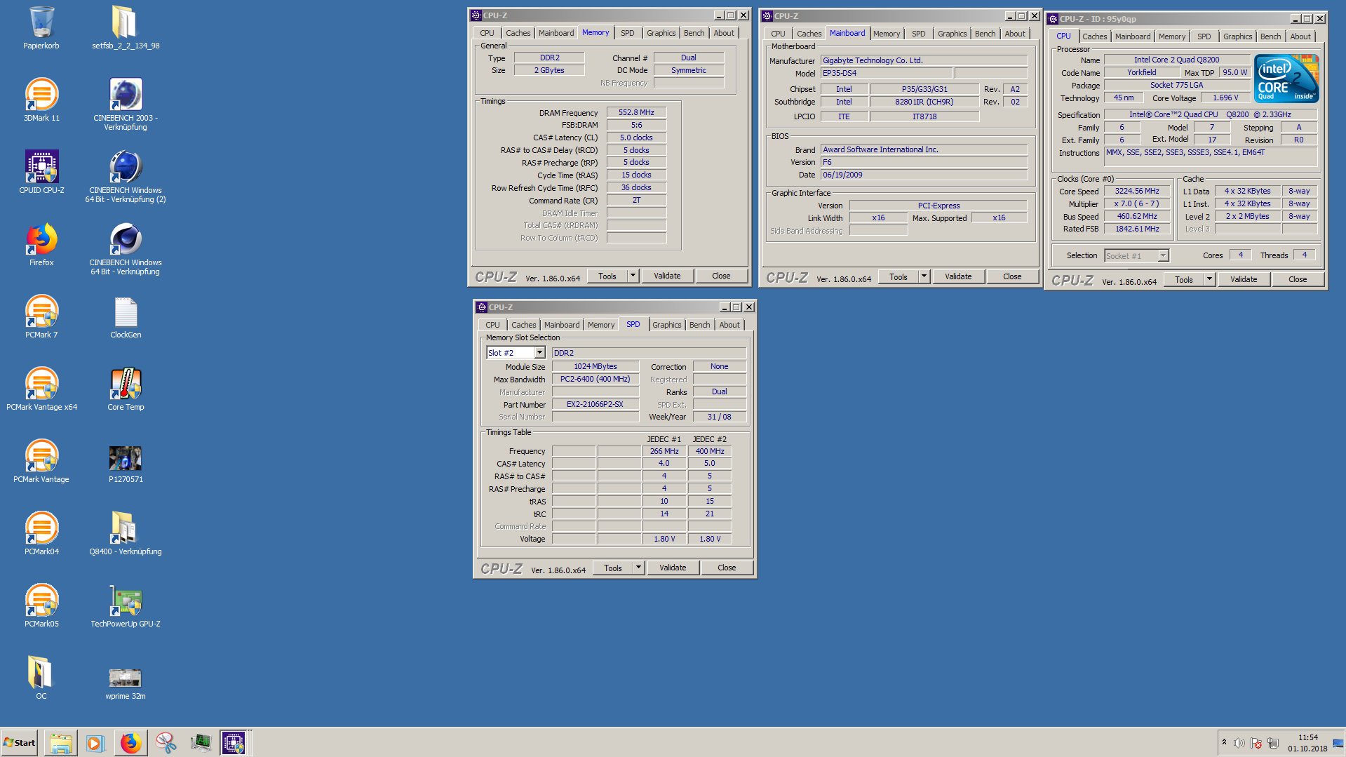Switch to Caches tab in CPU window
This screenshot has width=1346, height=757.
(x=1094, y=36)
